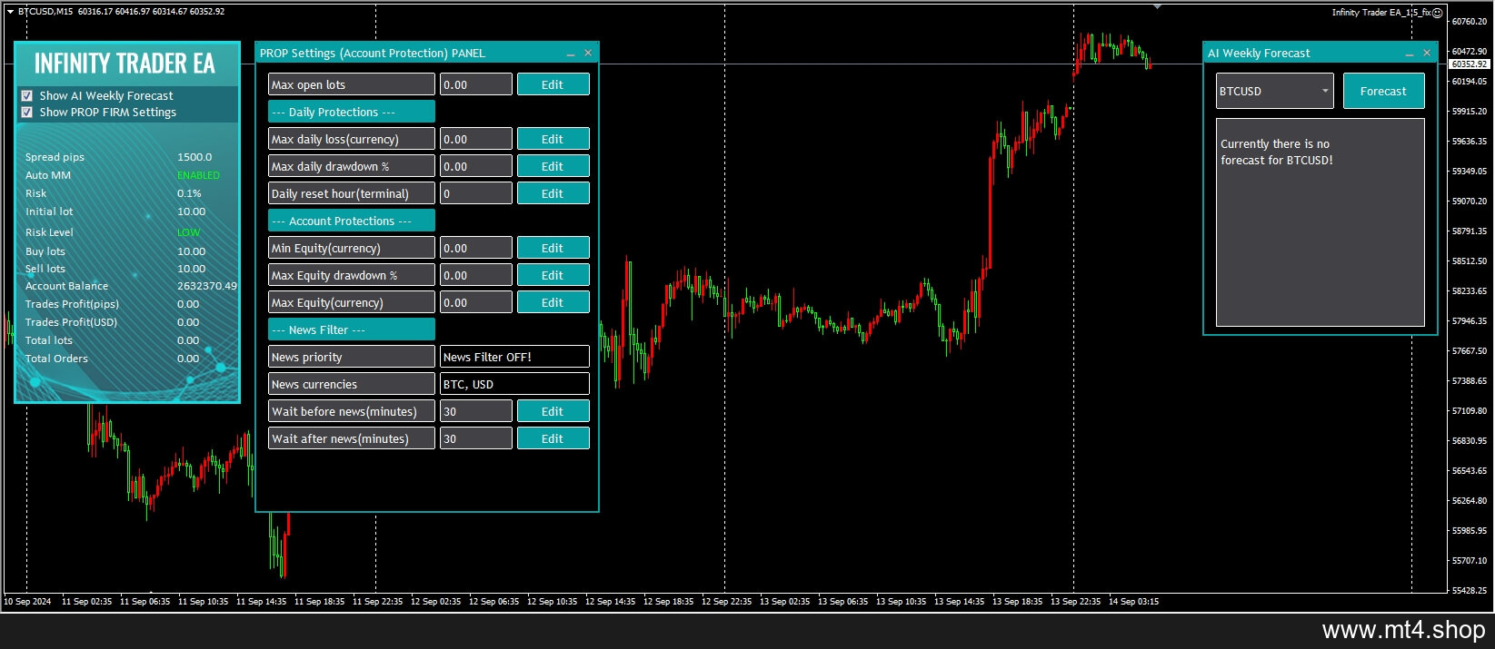Click the Risk Level LOW value

point(188,232)
